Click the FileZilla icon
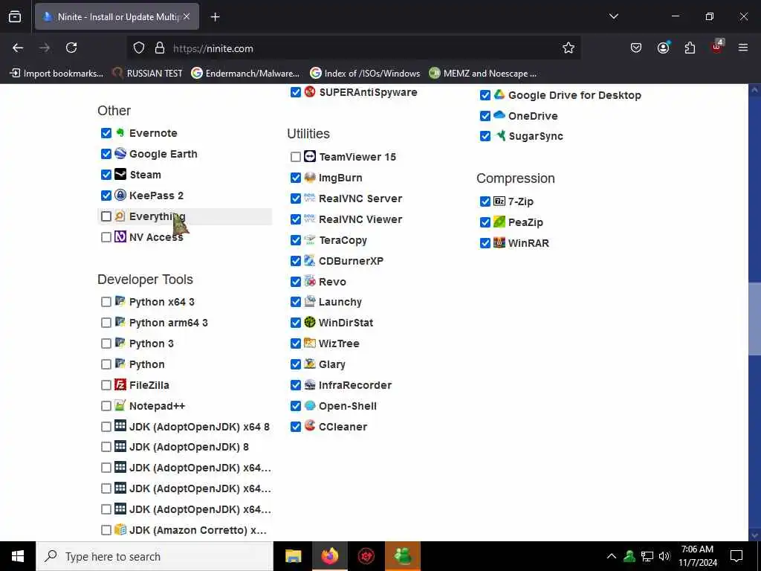Screen dimensions: 761x571 120,384
